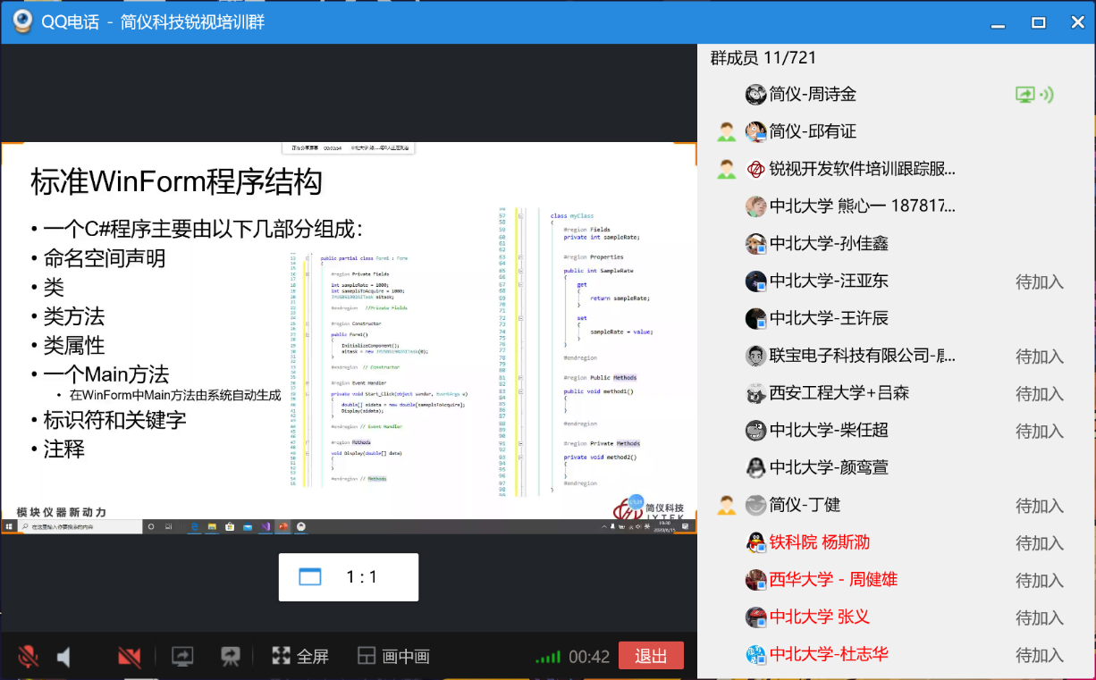
Task: Toggle the speaker volume icon
Action: (x=64, y=657)
